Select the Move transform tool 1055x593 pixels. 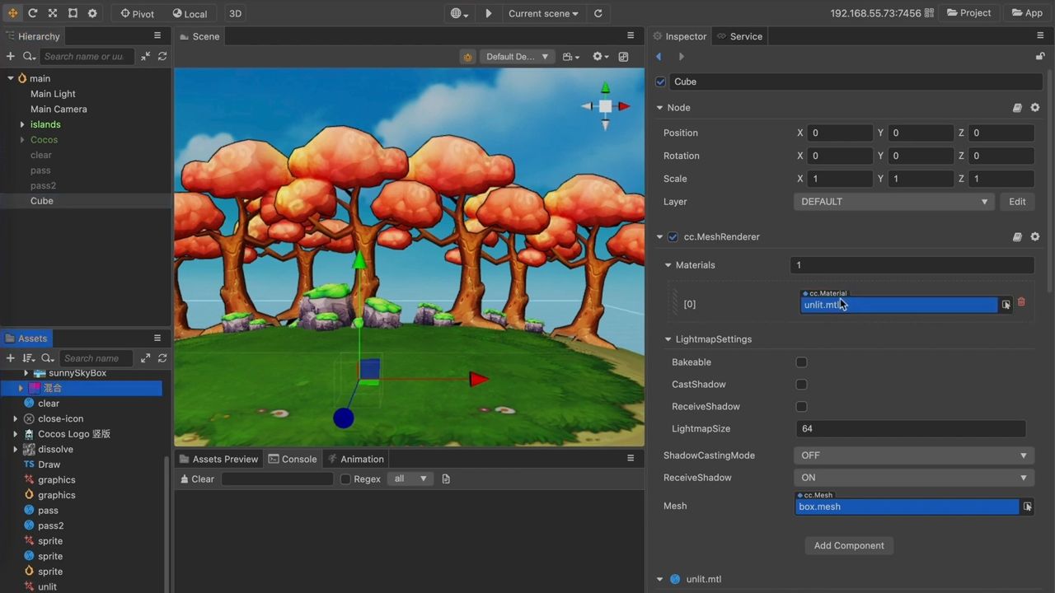pyautogui.click(x=12, y=13)
